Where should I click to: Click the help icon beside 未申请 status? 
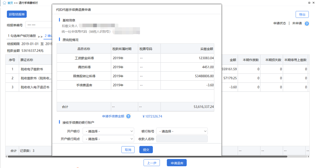pyautogui.click(x=307, y=24)
